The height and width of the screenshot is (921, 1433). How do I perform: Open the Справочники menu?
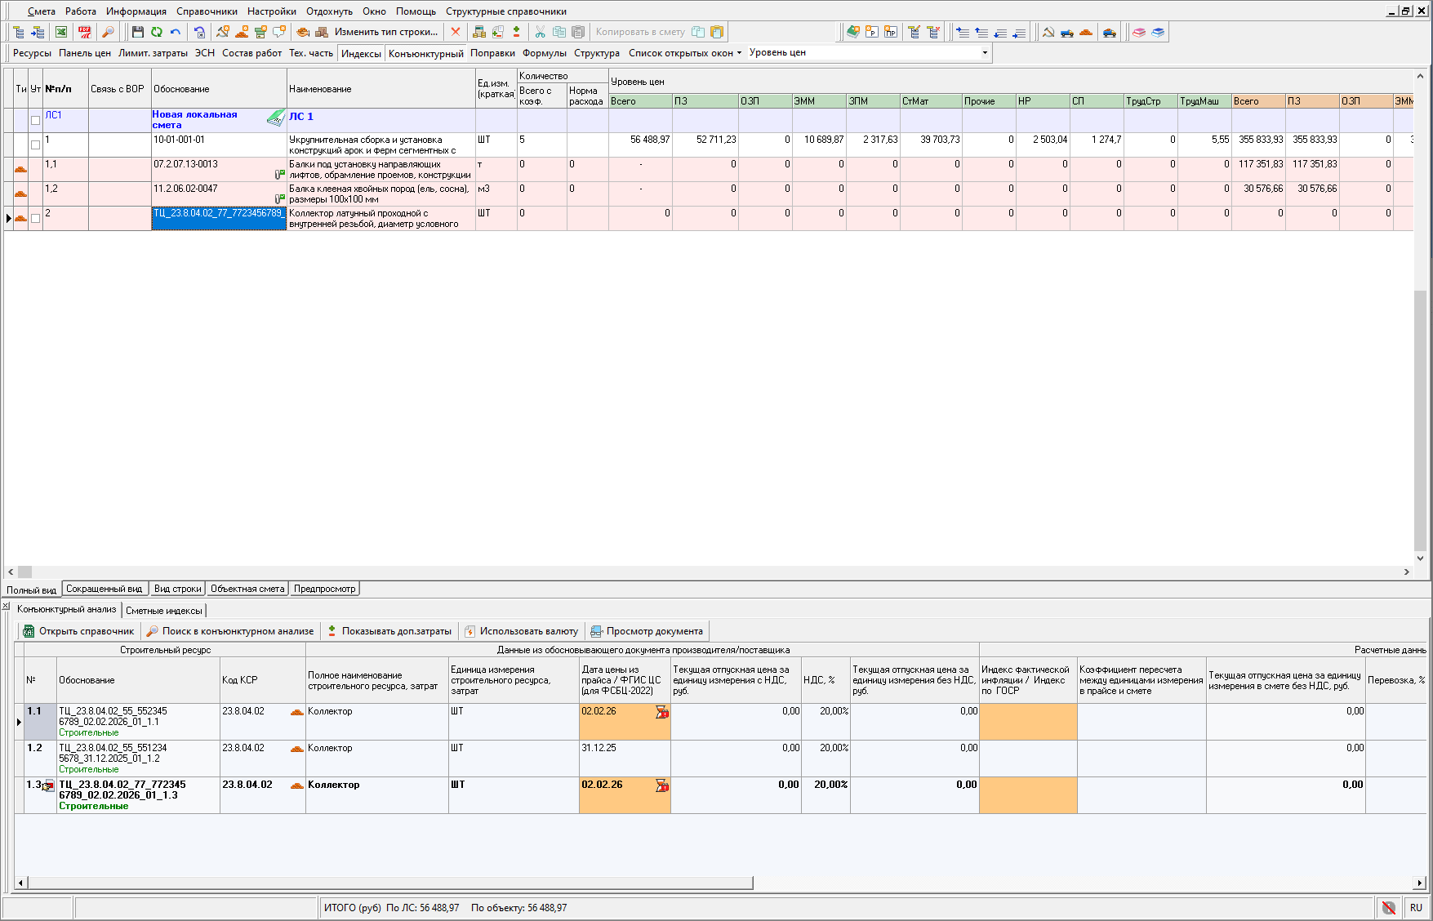pos(207,11)
